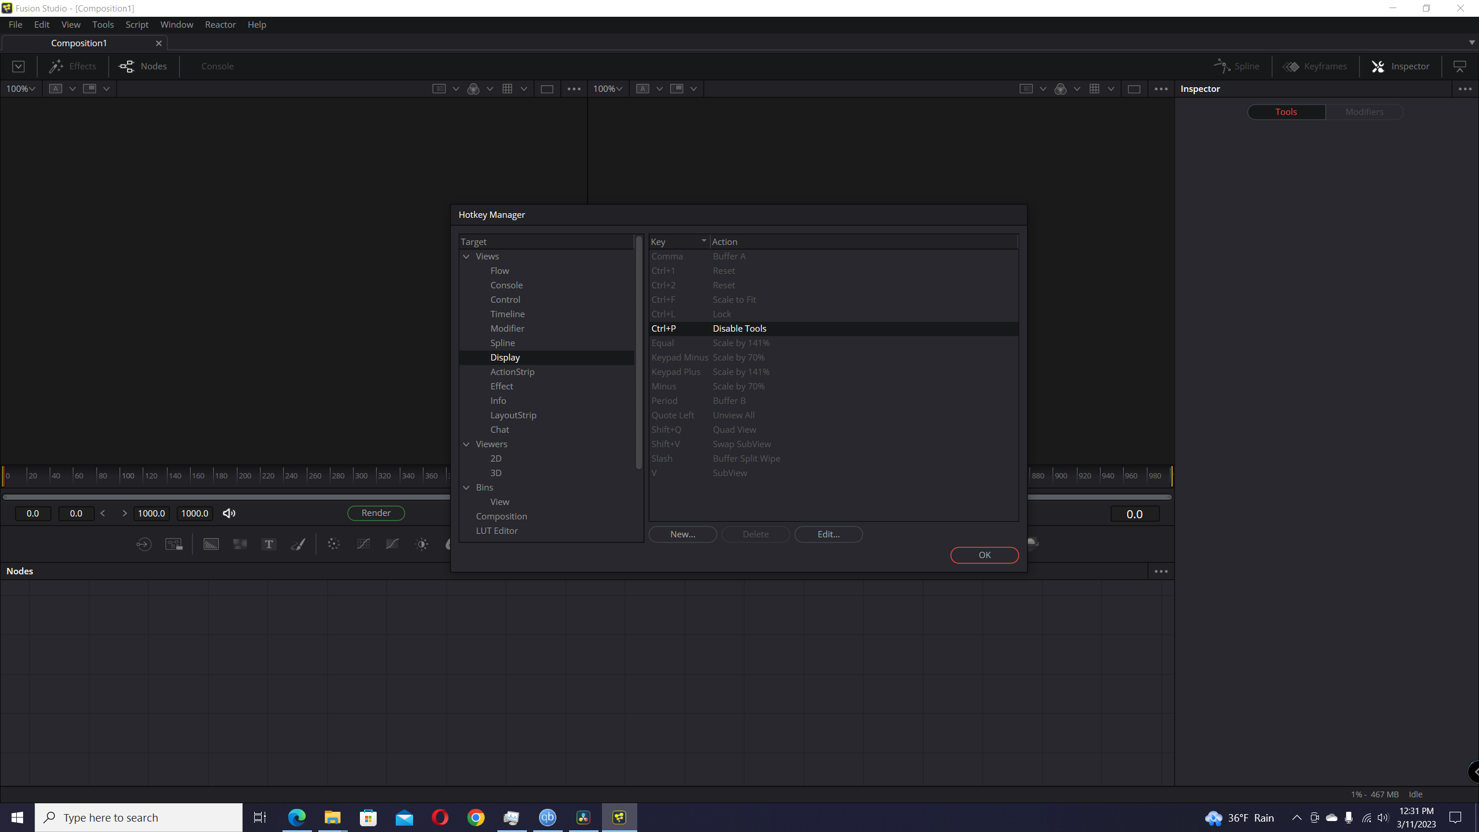The height and width of the screenshot is (832, 1479).
Task: Add a Fast Noise node from the toolbar
Action: (240, 544)
